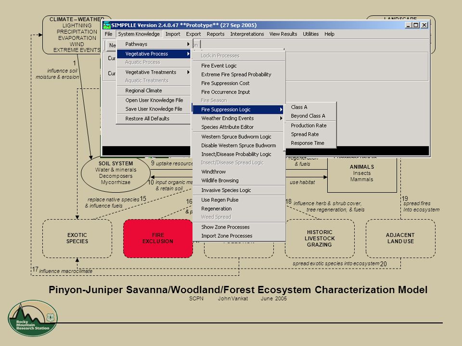Choose Beyond Class A entry

pyautogui.click(x=310, y=116)
